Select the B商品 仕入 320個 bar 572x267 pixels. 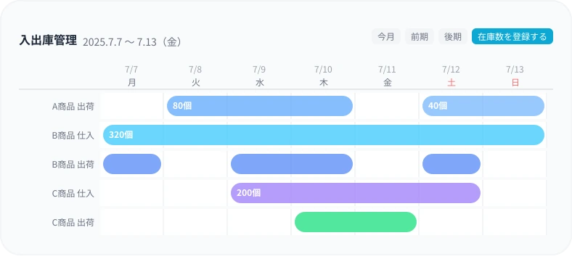click(324, 135)
